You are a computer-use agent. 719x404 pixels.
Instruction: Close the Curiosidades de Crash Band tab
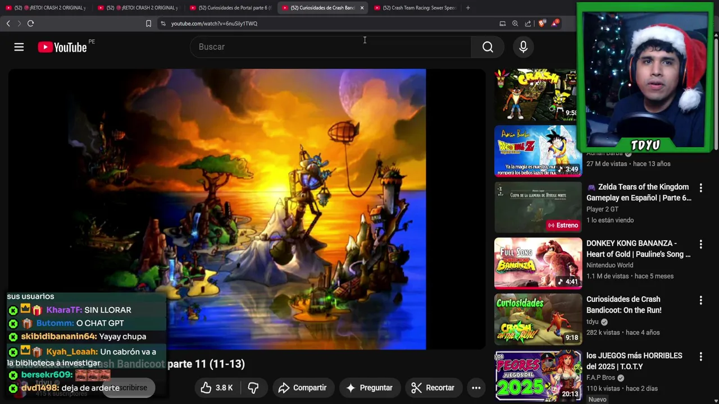(362, 8)
